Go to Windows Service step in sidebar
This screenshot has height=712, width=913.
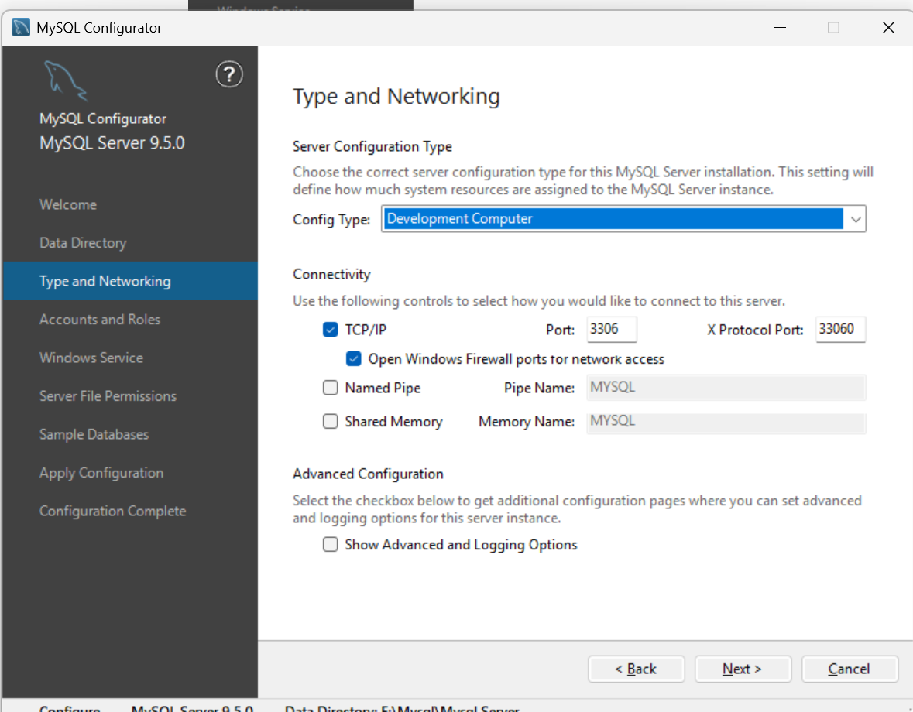tap(91, 358)
